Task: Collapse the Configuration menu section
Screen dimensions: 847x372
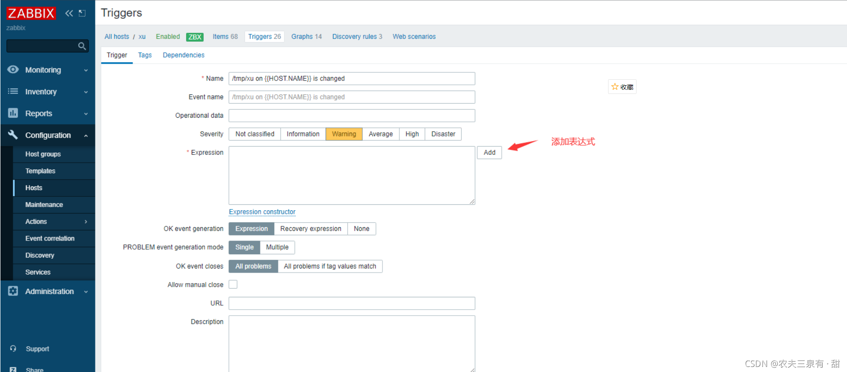Action: point(86,136)
